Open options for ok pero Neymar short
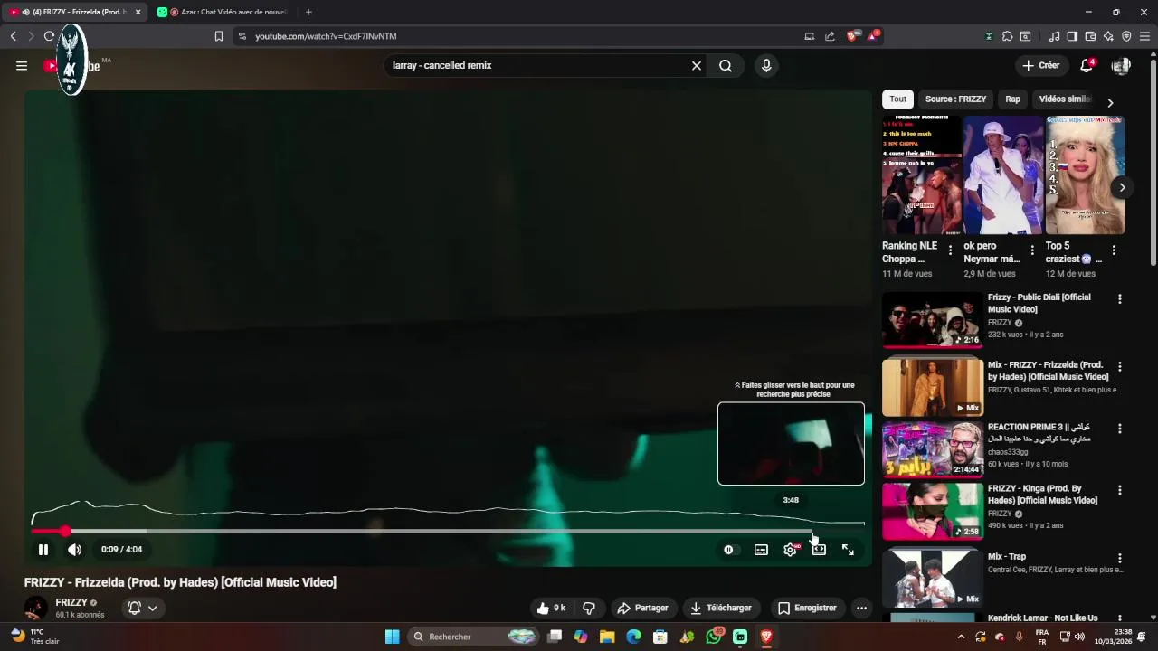 point(1032,250)
